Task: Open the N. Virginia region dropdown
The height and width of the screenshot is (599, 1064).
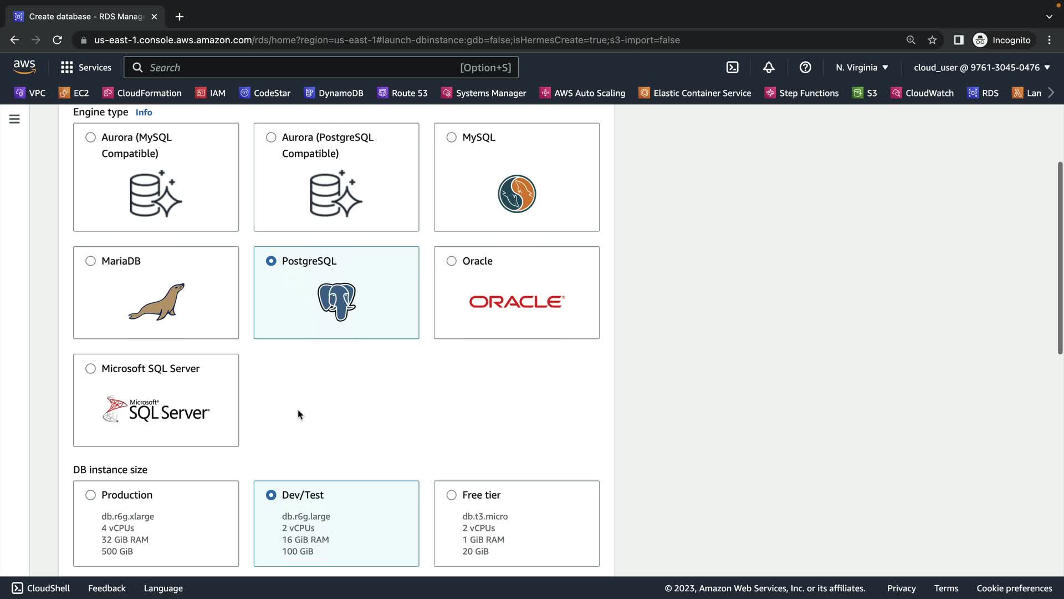Action: [x=862, y=68]
